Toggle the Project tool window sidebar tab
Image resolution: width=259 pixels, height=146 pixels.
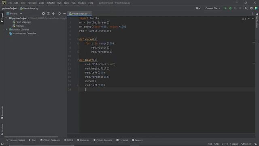(x=2, y=17)
